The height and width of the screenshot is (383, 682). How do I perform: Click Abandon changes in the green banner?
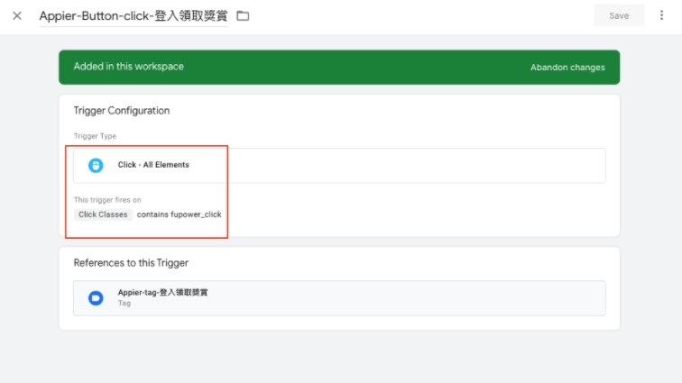click(567, 68)
